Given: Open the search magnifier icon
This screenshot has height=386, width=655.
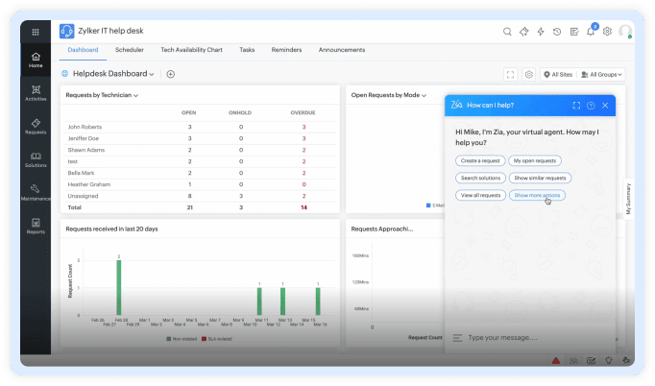Looking at the screenshot, I should (x=507, y=32).
